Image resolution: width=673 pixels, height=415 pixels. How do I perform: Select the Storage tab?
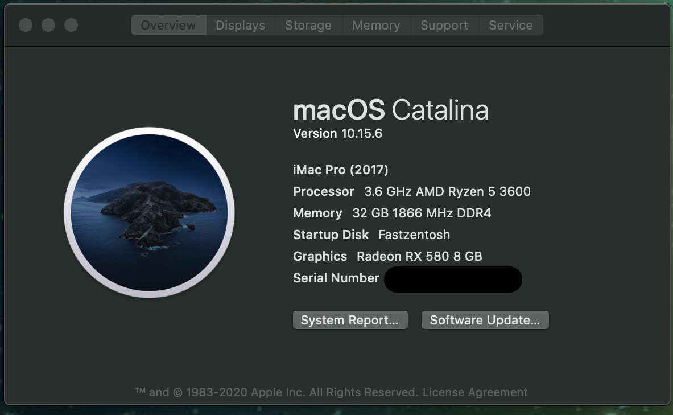tap(308, 26)
